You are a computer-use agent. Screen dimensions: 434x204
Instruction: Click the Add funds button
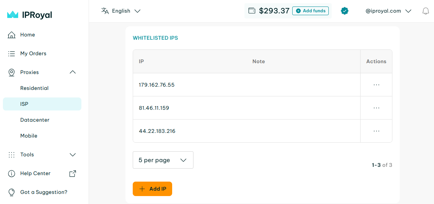[310, 11]
